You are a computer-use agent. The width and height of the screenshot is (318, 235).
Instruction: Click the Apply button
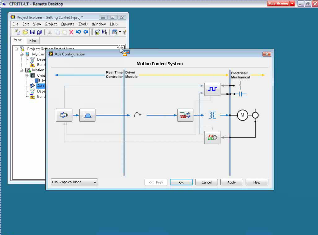(232, 182)
